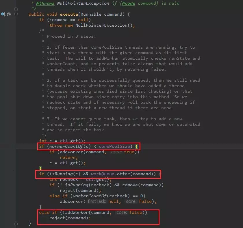Click the highlighted yellow opening brace
Image resolution: width=243 pixels, height=228 pixels.
point(137,146)
